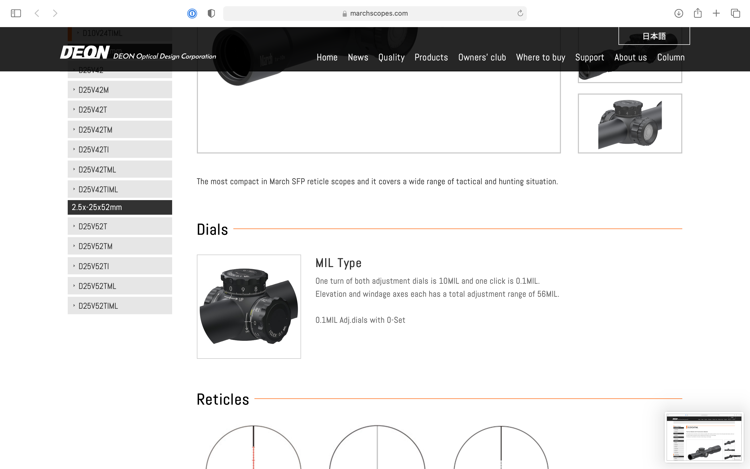
Task: Open the screenshot preview thumbnail
Action: point(704,437)
